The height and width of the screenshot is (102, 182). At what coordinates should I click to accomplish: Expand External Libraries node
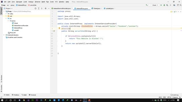tap(4, 35)
